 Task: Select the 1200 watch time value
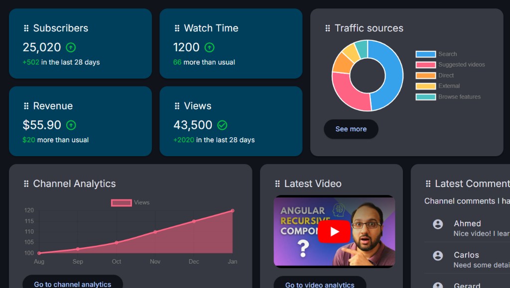coord(186,47)
